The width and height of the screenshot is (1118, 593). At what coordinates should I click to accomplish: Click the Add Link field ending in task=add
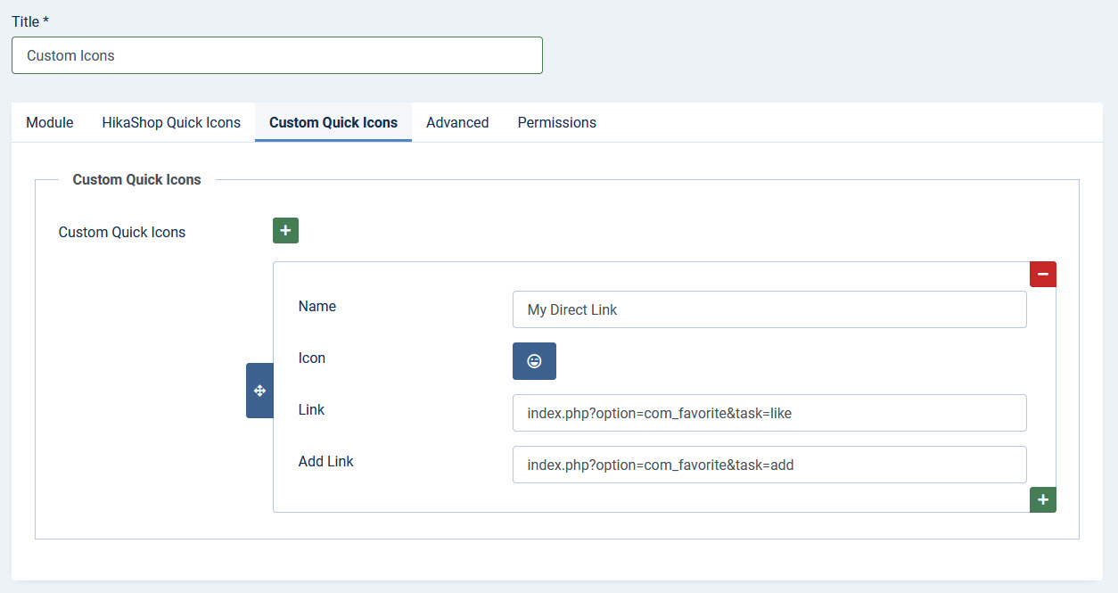pos(769,465)
